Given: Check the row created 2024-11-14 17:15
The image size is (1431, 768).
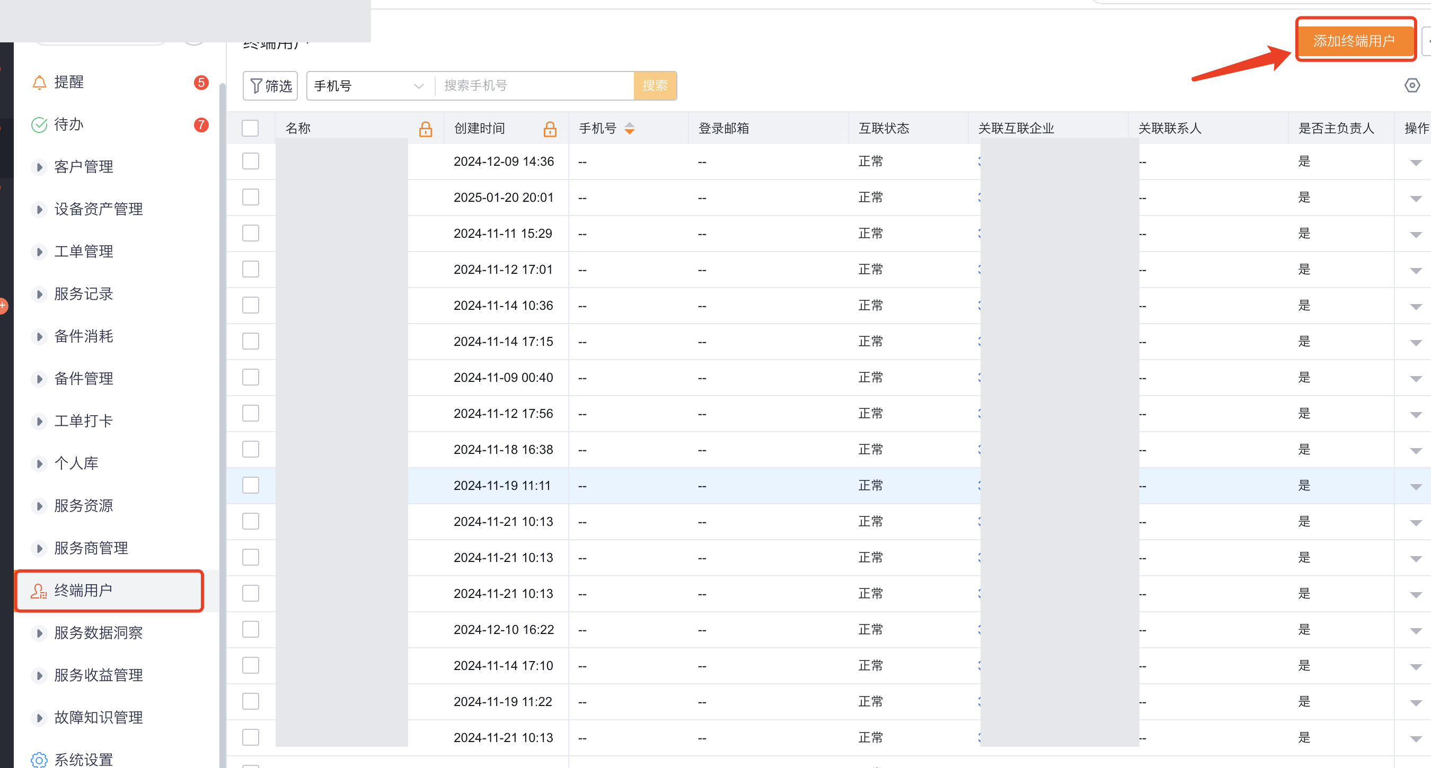Looking at the screenshot, I should 251,341.
